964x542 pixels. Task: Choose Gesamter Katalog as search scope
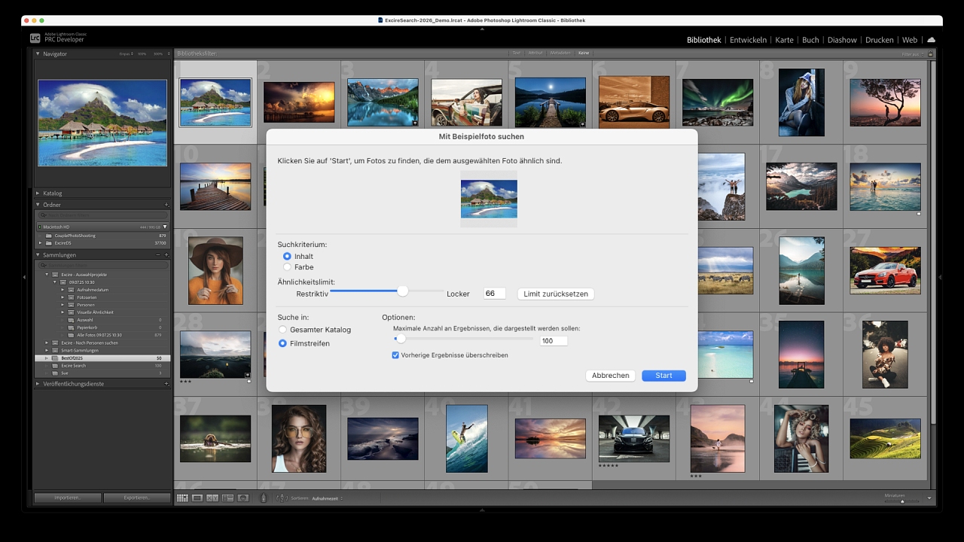283,330
